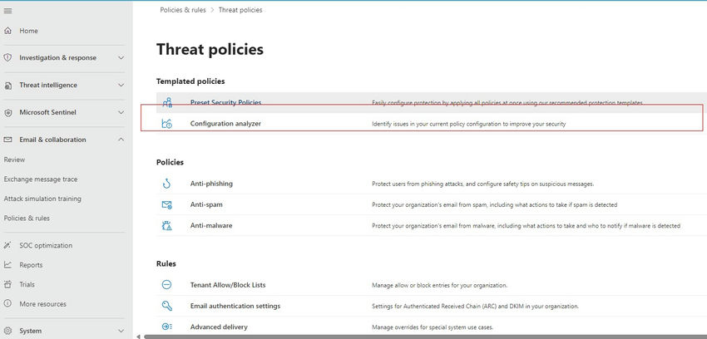Open Exchange message trace
The height and width of the screenshot is (339, 707).
[x=41, y=179]
